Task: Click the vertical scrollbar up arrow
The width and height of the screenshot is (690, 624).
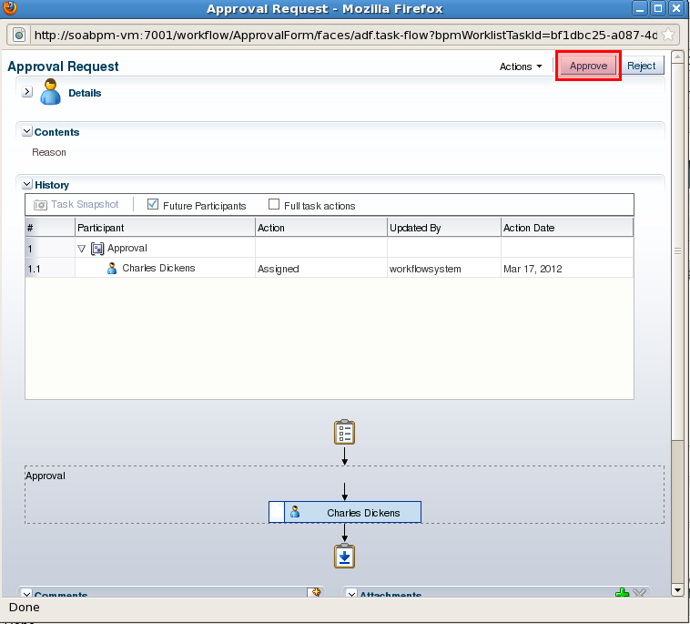Action: tap(677, 56)
